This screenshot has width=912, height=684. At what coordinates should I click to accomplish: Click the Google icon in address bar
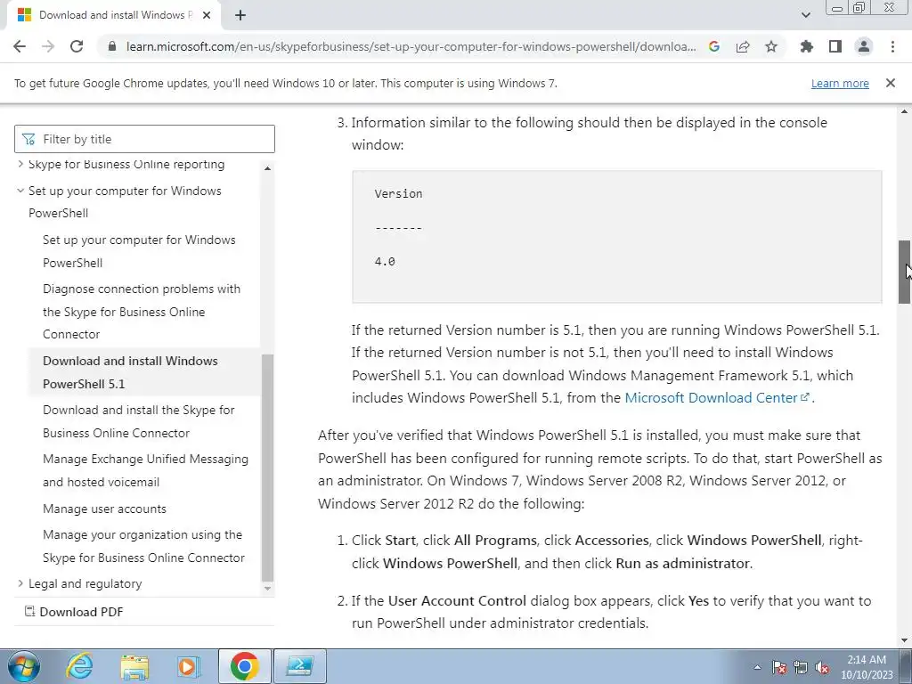[x=714, y=46]
